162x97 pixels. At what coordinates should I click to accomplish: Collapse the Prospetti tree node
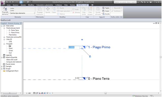(x=4, y=44)
